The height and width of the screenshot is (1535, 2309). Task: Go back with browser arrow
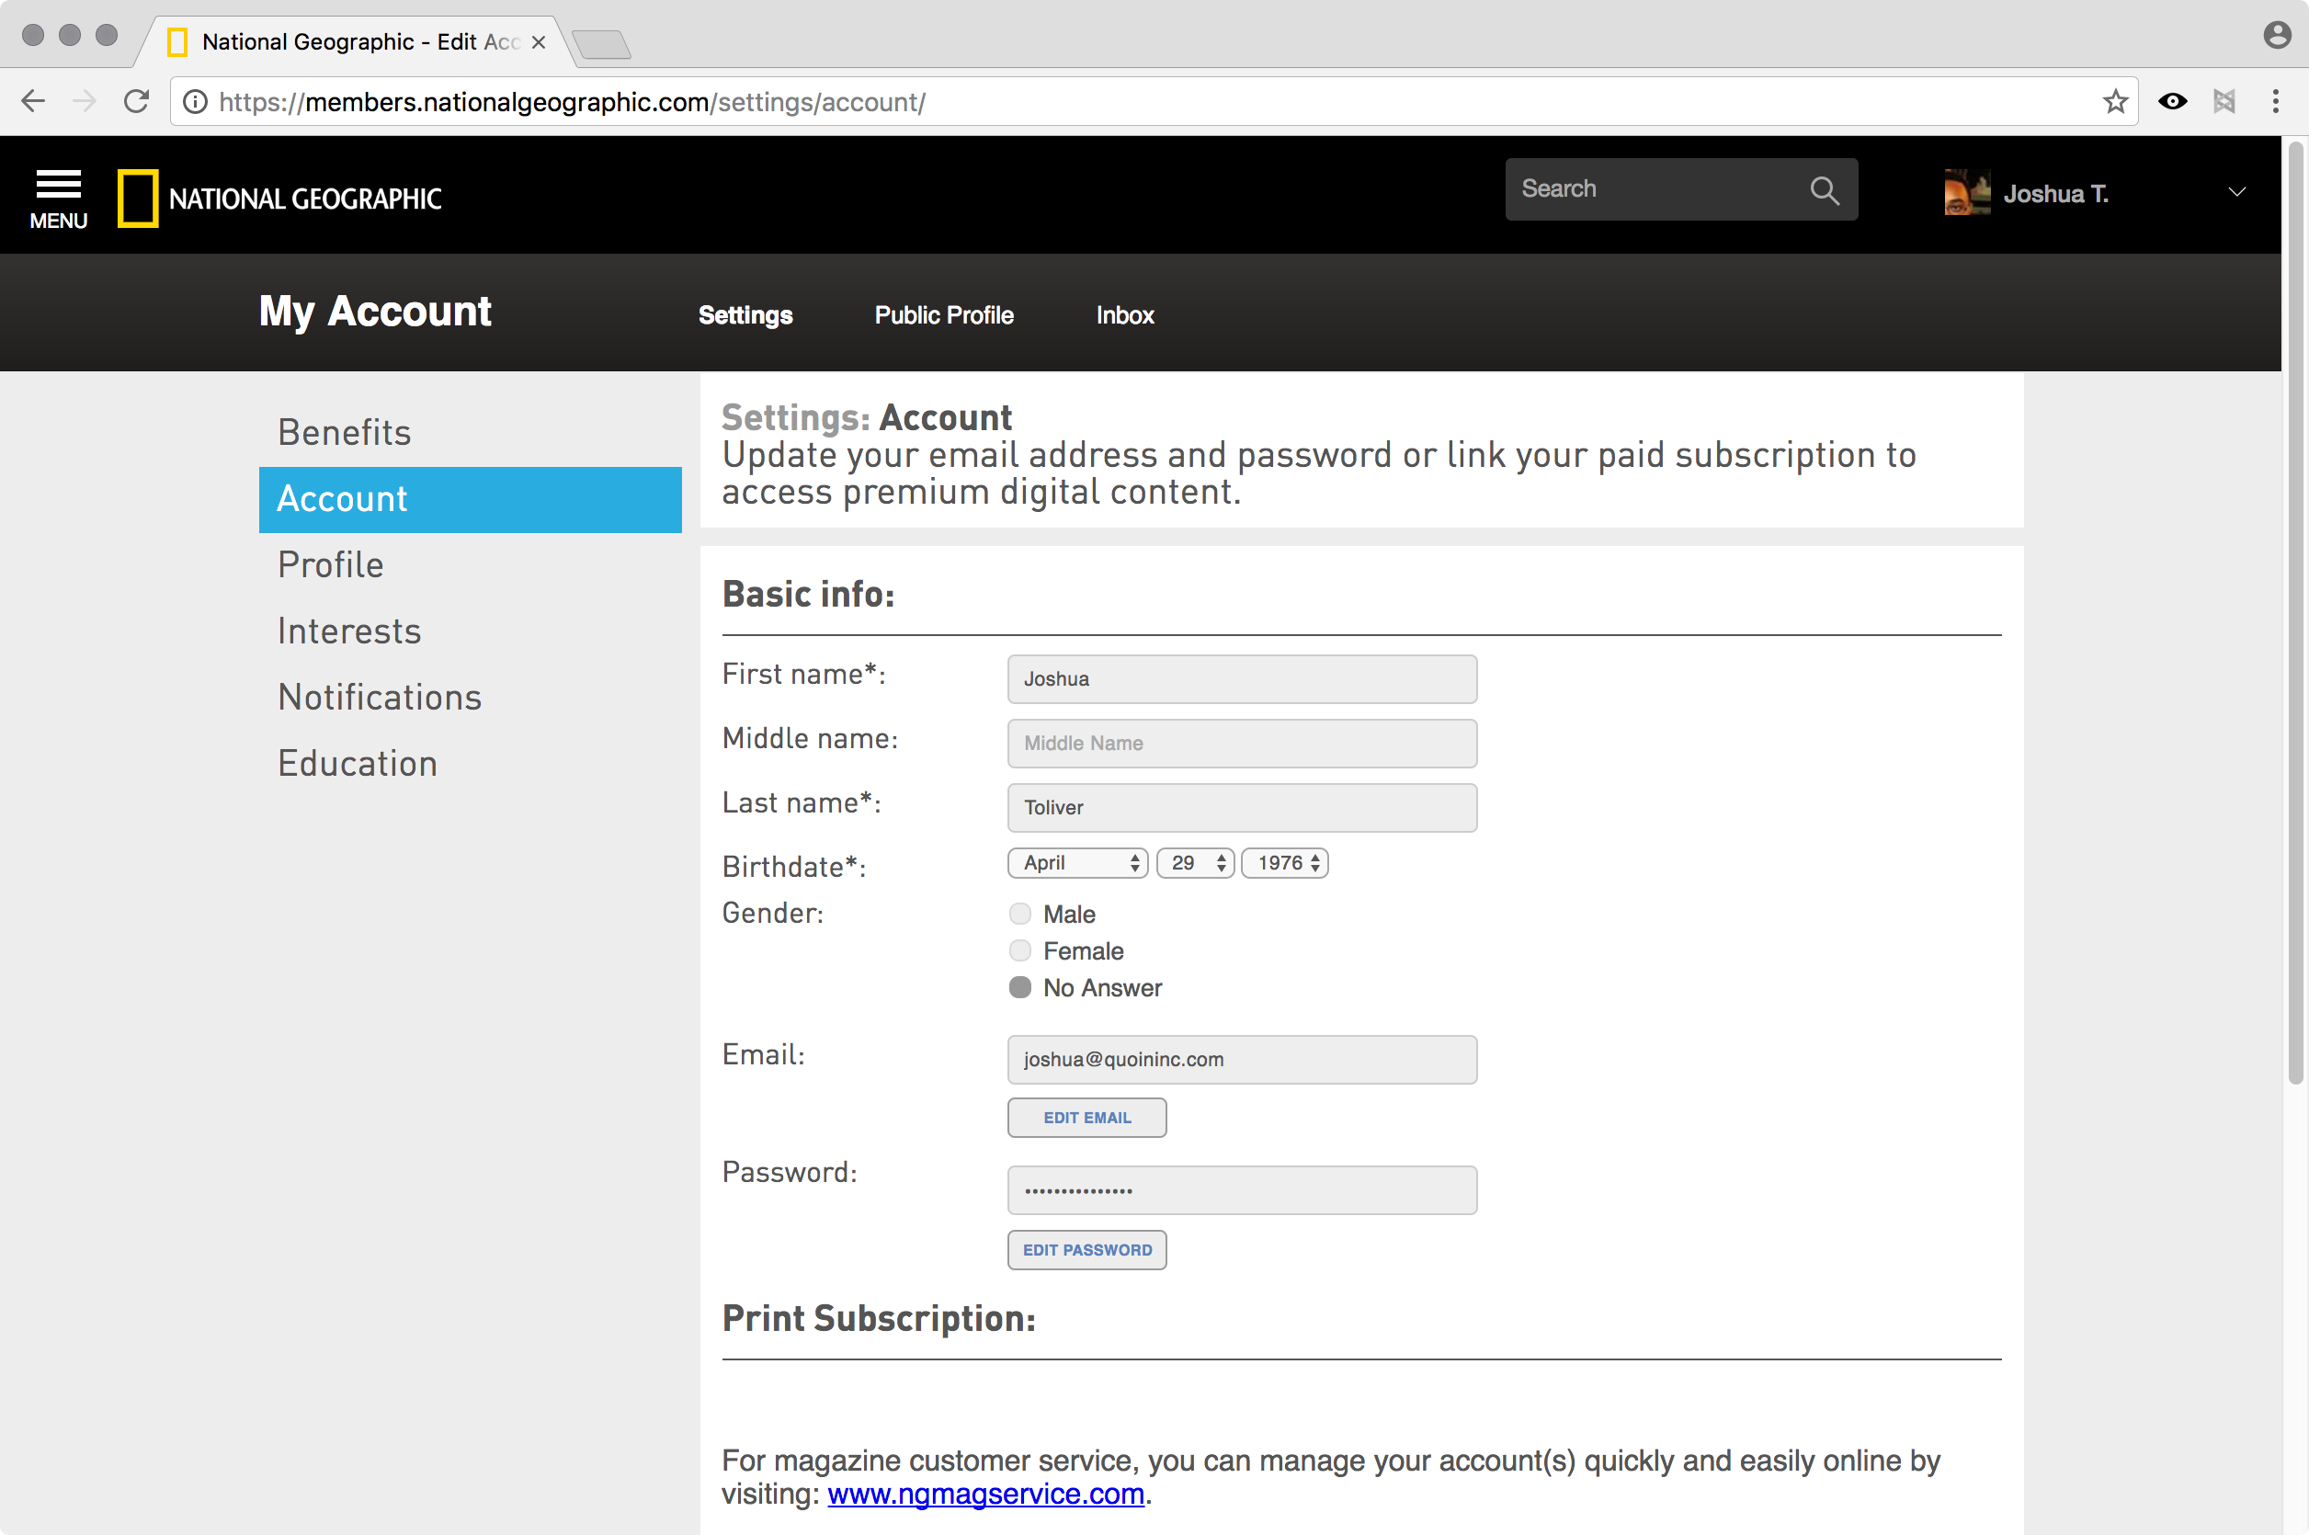click(x=33, y=102)
